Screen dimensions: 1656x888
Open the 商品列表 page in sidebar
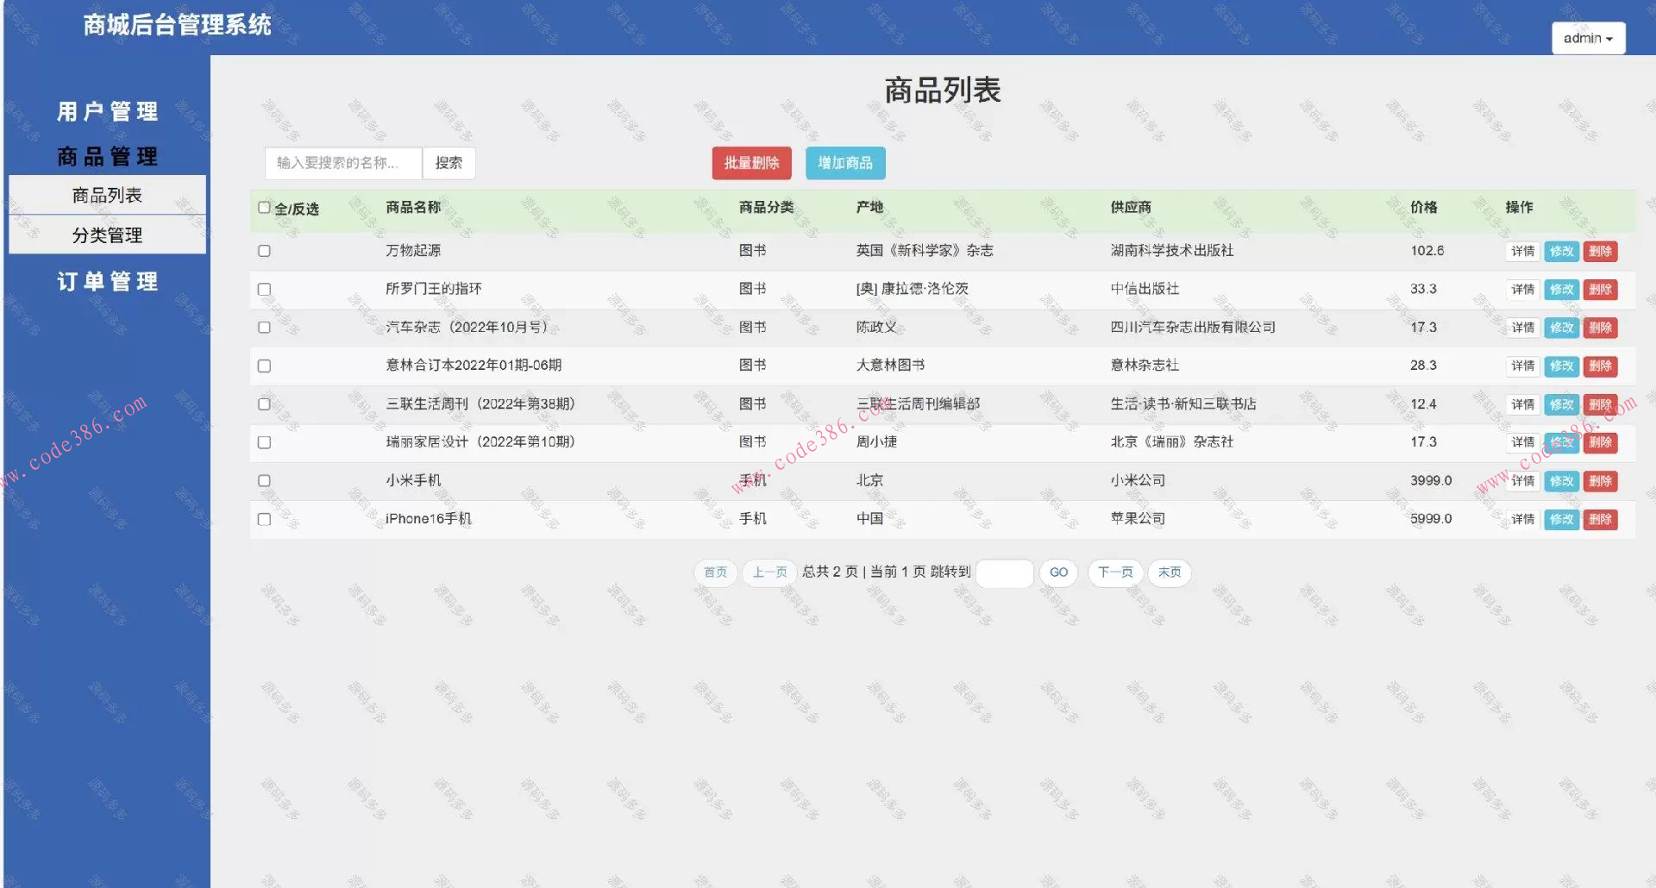107,194
